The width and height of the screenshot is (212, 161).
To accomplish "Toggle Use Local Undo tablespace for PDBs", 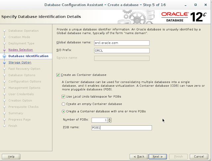I will (x=63, y=97).
